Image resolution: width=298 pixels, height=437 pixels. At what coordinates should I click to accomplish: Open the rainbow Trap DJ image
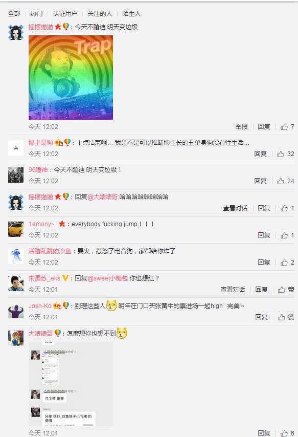(71, 77)
